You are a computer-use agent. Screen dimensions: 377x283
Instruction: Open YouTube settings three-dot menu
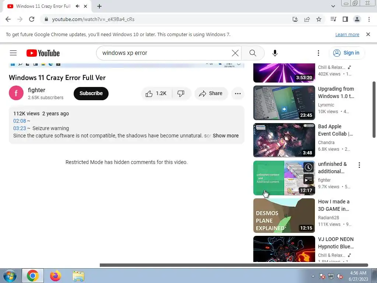coord(318,53)
